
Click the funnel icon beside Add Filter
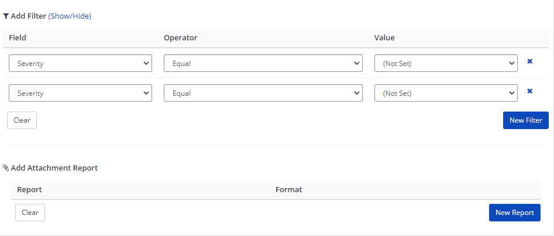click(x=6, y=16)
